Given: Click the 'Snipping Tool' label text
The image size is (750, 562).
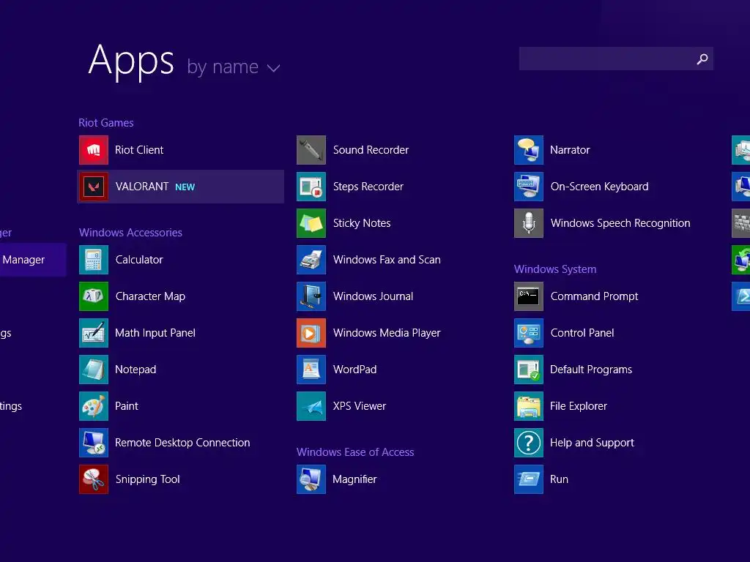Looking at the screenshot, I should click(148, 479).
